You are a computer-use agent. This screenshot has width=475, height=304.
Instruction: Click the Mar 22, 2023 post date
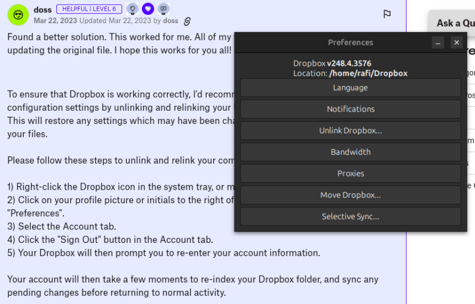pos(55,21)
